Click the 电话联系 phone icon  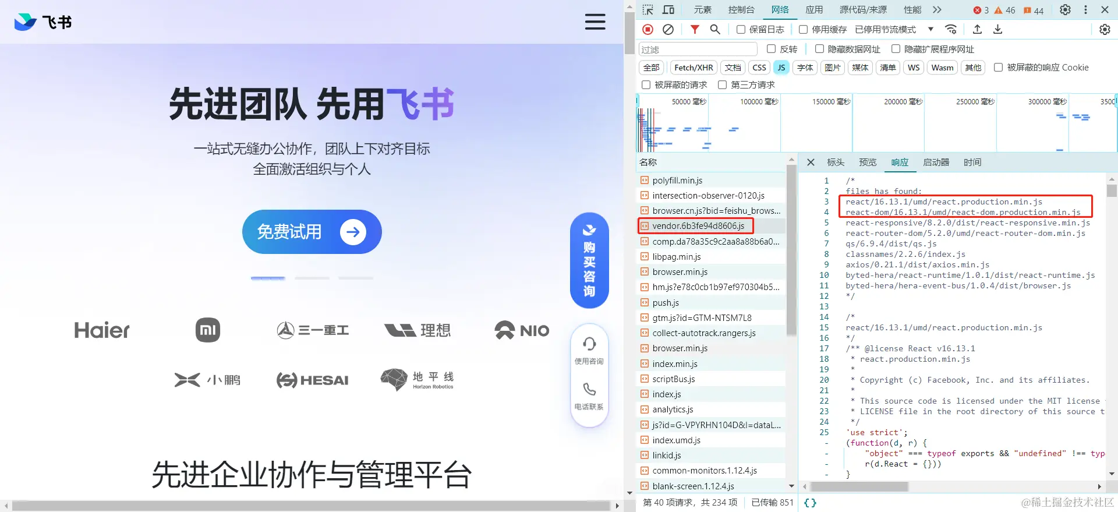(589, 389)
